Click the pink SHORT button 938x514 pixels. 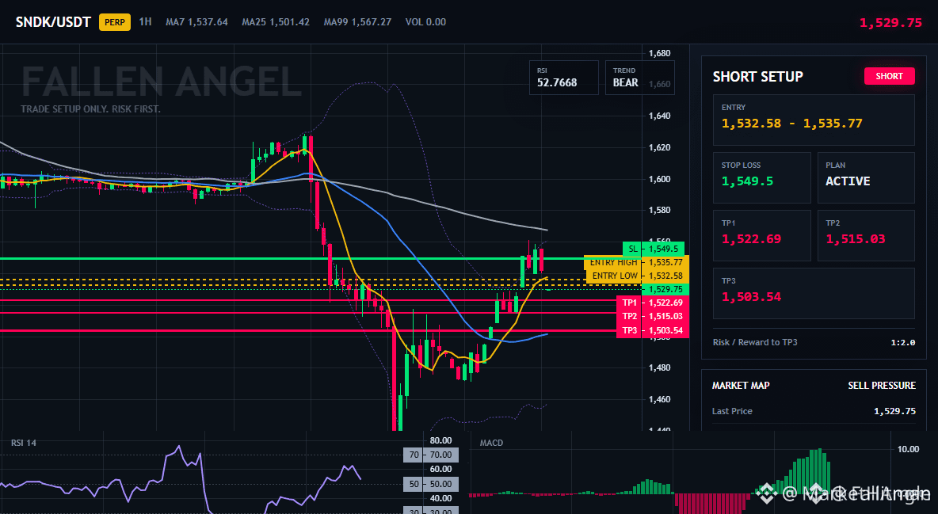(x=890, y=76)
